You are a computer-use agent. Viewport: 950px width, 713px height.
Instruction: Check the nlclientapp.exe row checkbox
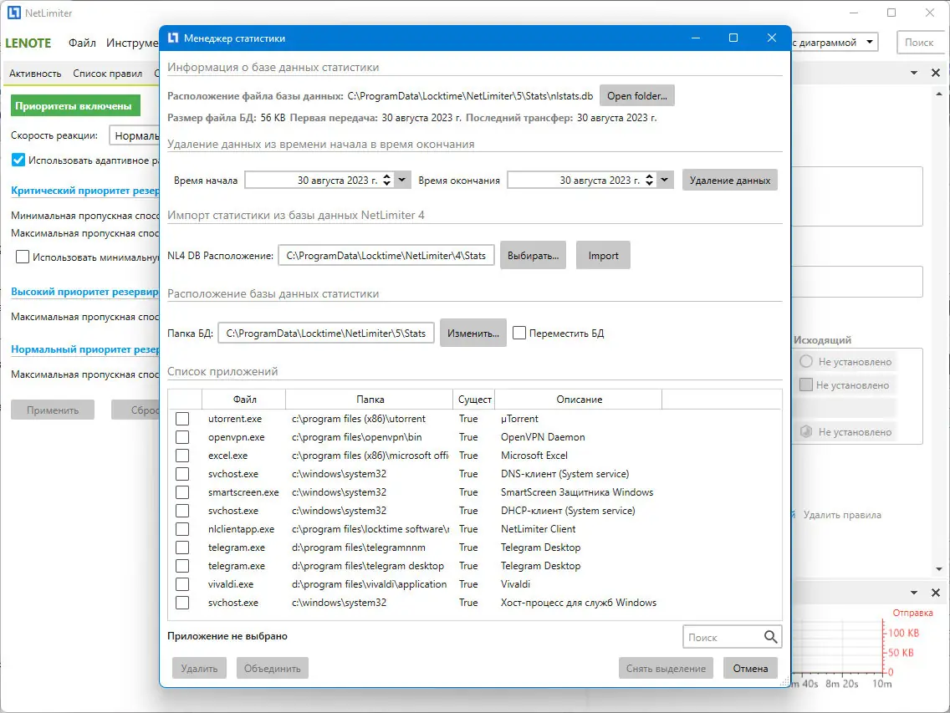point(182,529)
